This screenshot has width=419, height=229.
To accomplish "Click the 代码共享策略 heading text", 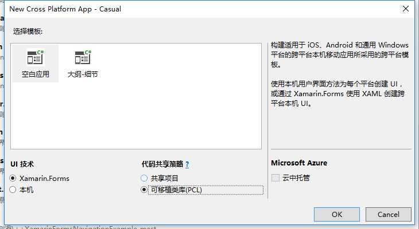I will [x=162, y=164].
